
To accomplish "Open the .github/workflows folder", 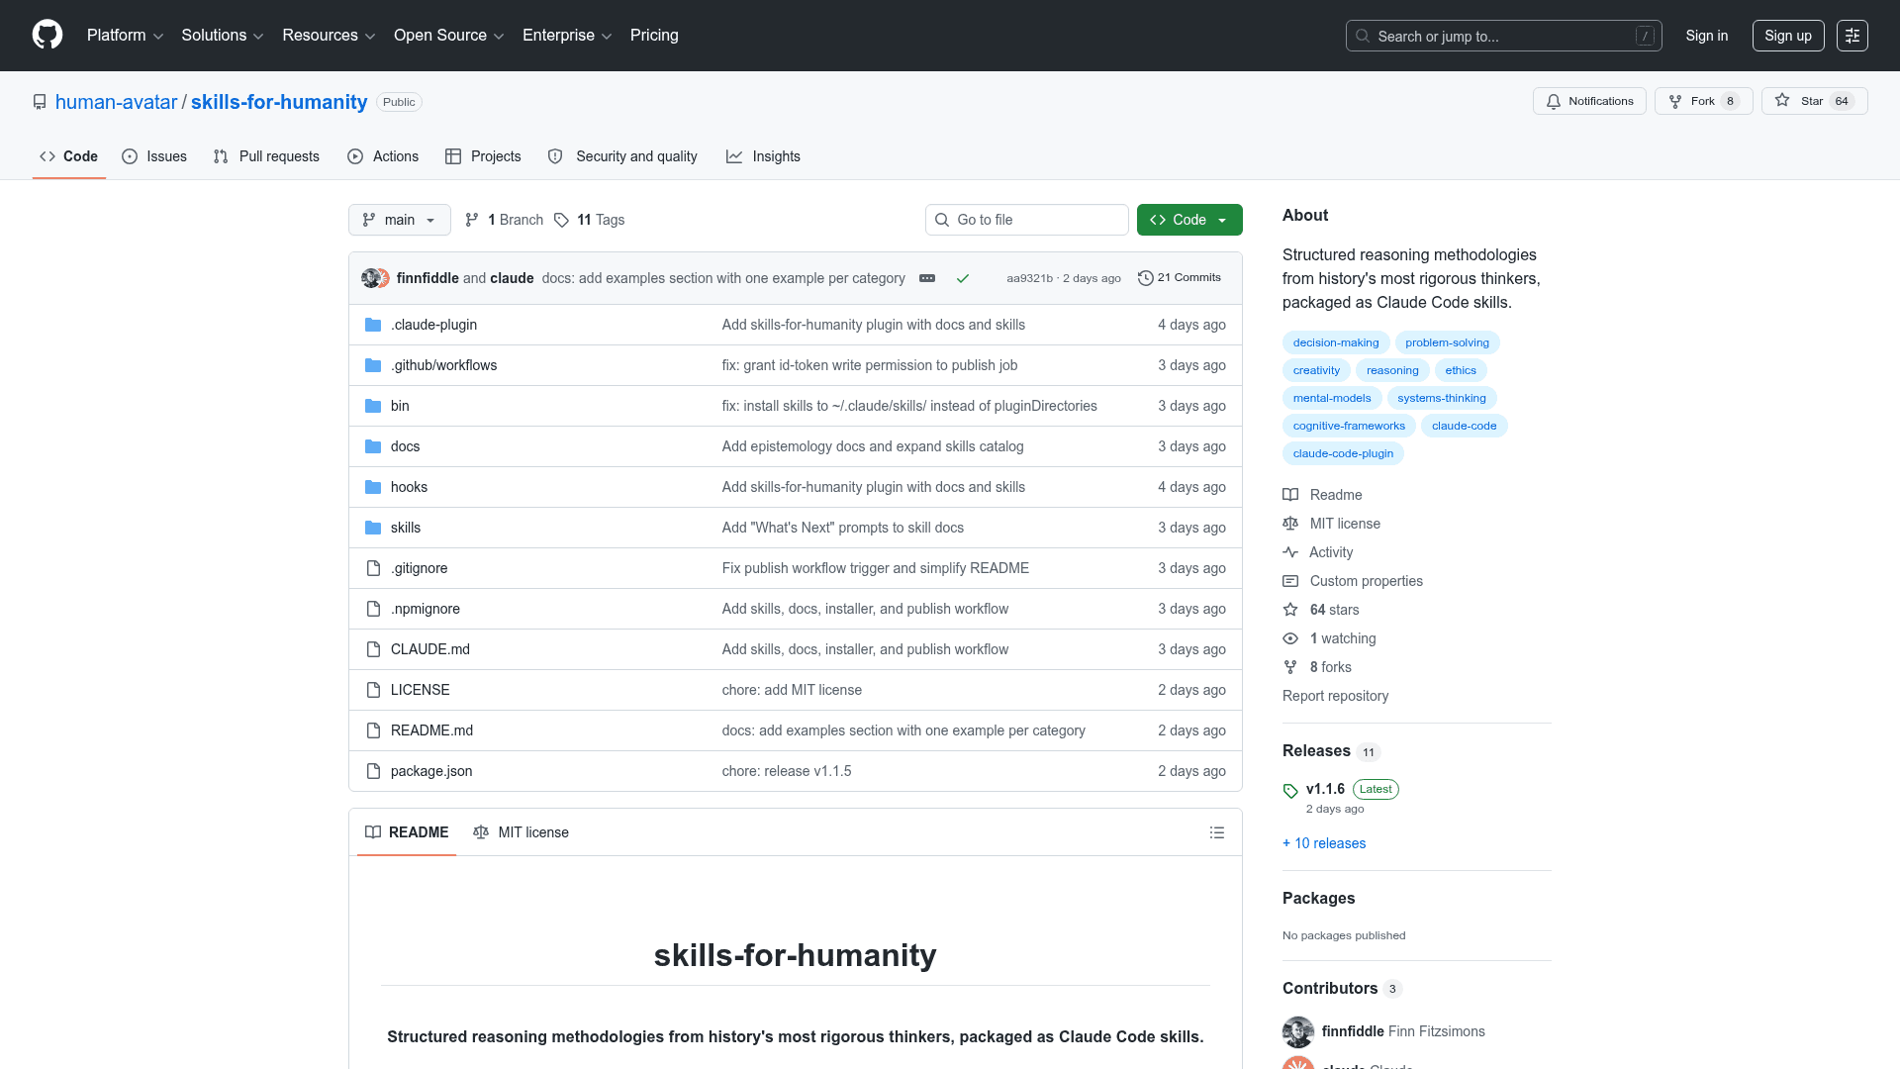I will coord(443,365).
